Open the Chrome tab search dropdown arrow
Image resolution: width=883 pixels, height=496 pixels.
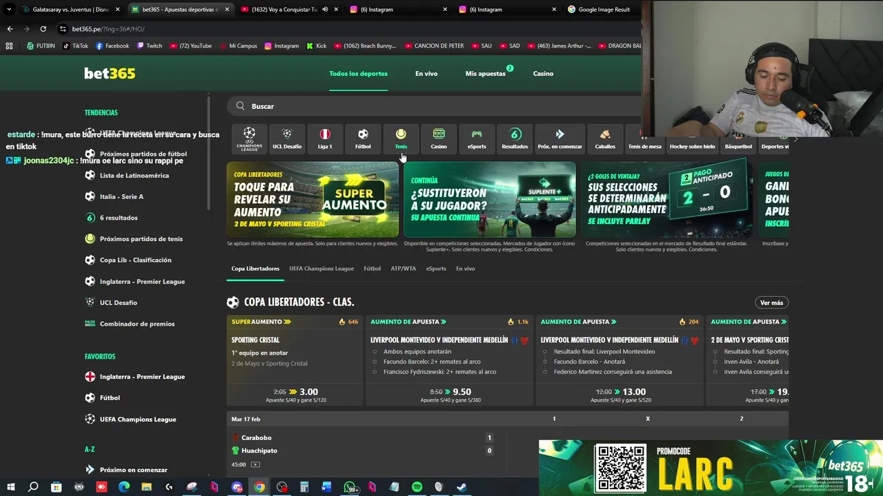click(x=9, y=10)
